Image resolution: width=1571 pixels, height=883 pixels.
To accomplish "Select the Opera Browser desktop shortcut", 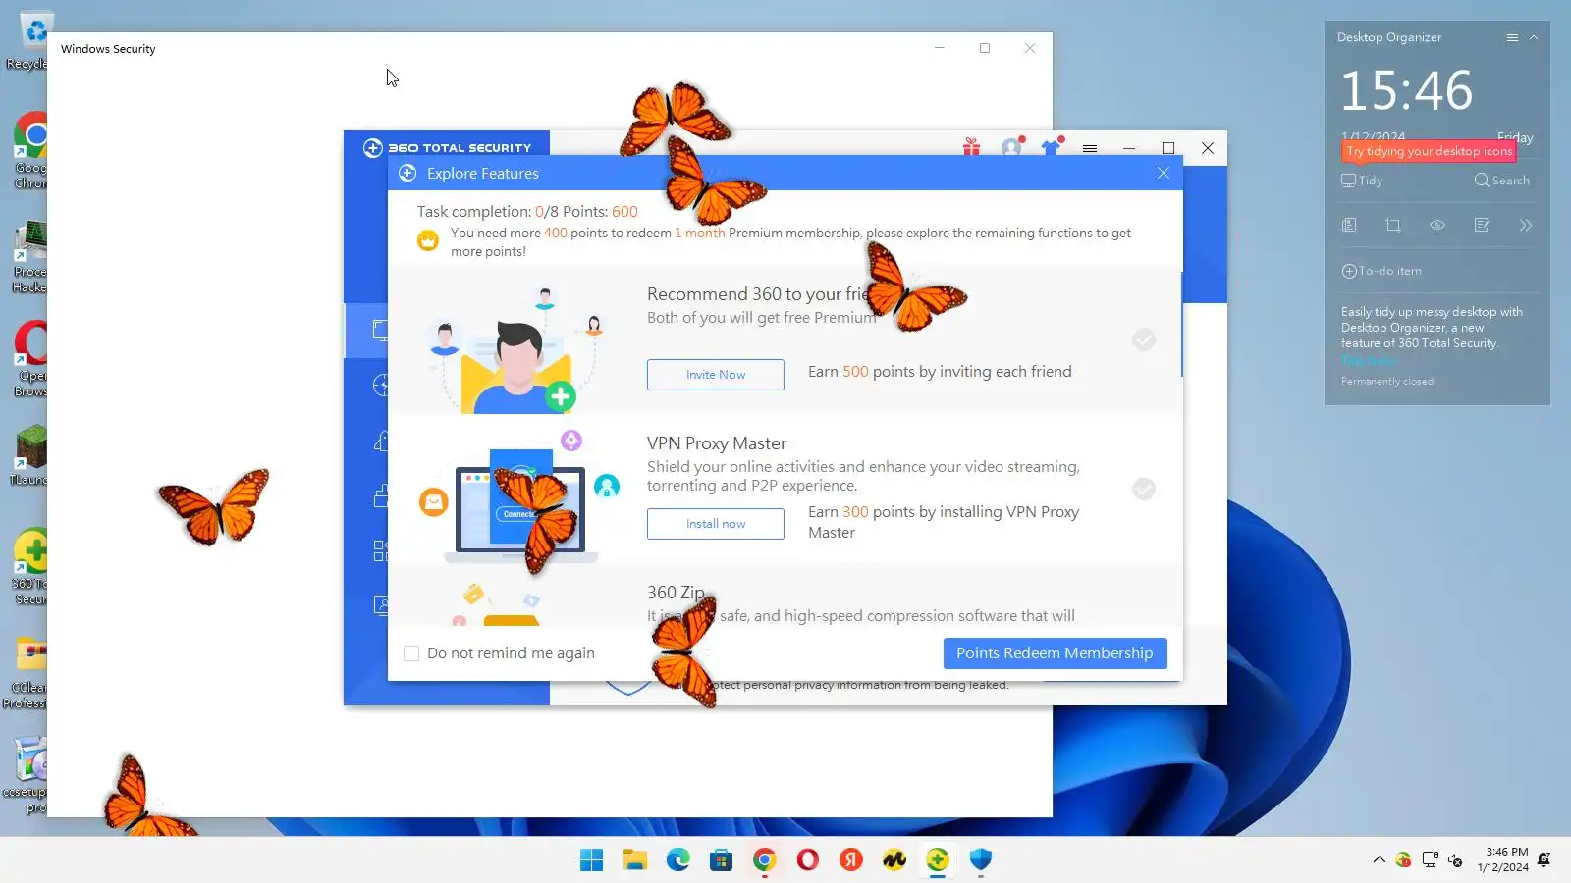I will tap(30, 359).
